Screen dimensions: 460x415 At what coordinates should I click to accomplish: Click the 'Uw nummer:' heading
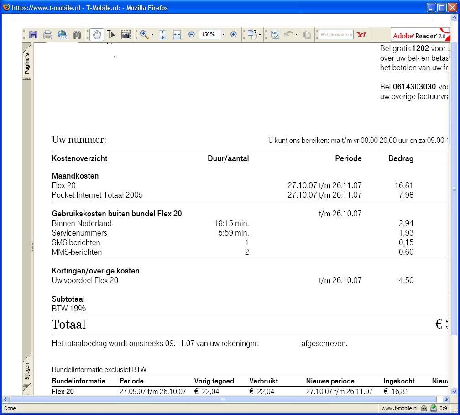pyautogui.click(x=79, y=139)
